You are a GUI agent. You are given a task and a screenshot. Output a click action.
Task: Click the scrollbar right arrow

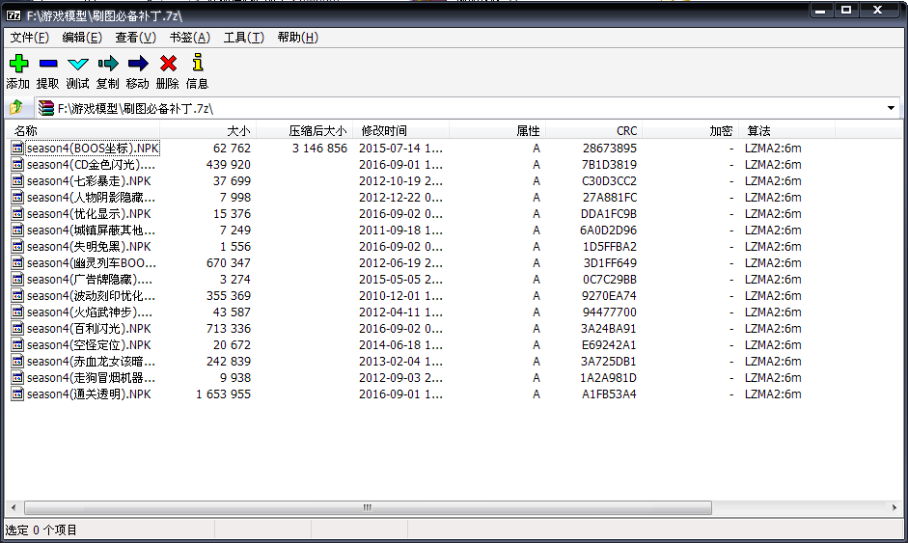coord(894,507)
